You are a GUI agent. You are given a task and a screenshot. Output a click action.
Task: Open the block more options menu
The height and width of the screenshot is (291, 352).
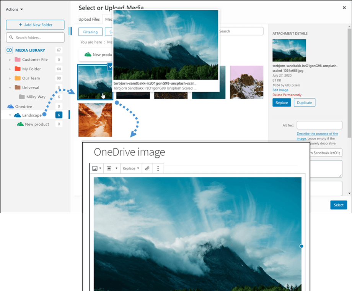click(158, 168)
